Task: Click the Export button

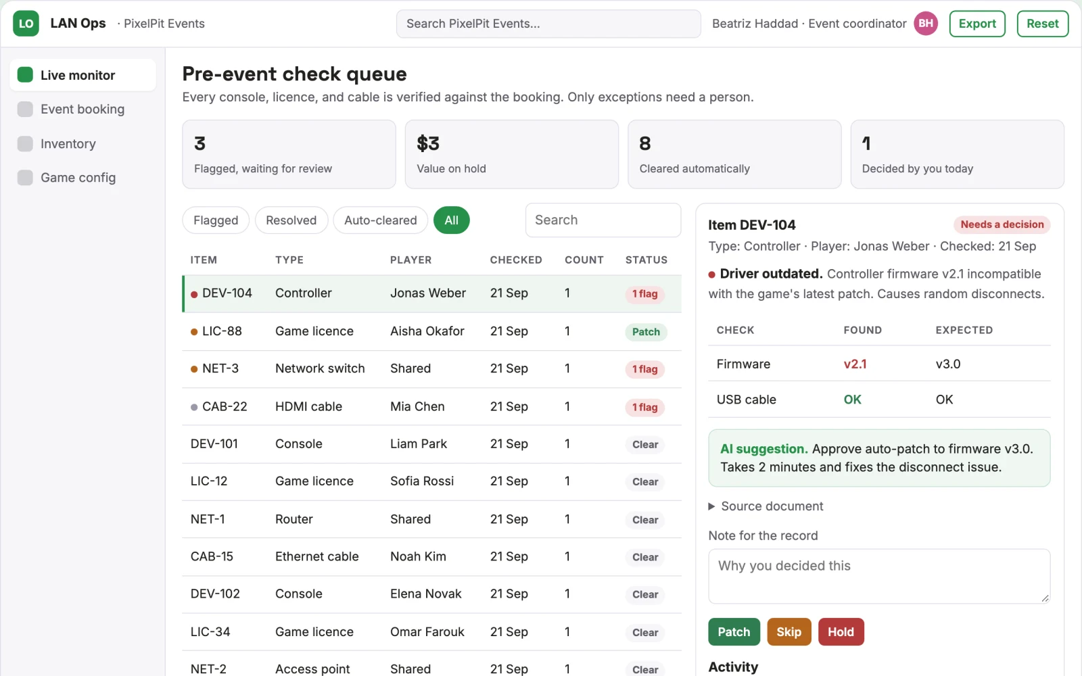Action: click(x=977, y=24)
